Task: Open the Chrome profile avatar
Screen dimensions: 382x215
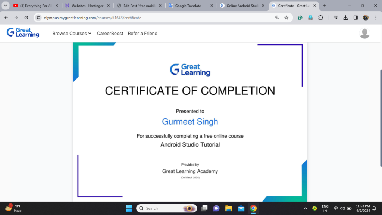Action: tap(366, 18)
